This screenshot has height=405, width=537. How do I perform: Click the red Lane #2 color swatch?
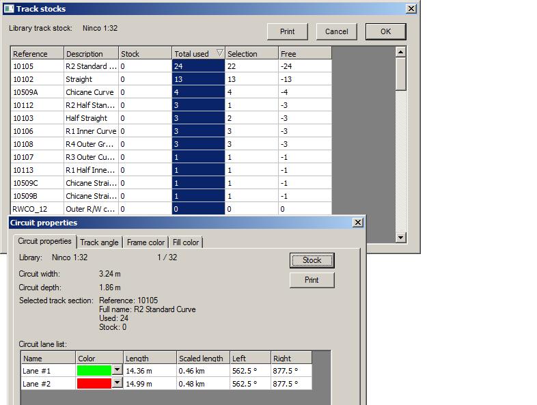click(94, 383)
